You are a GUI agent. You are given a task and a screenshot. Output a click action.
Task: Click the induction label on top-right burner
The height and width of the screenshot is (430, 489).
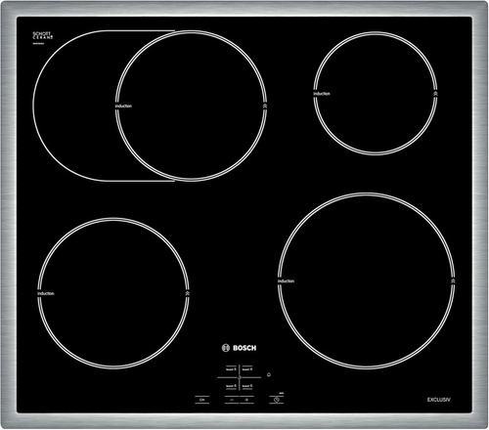[x=322, y=94]
